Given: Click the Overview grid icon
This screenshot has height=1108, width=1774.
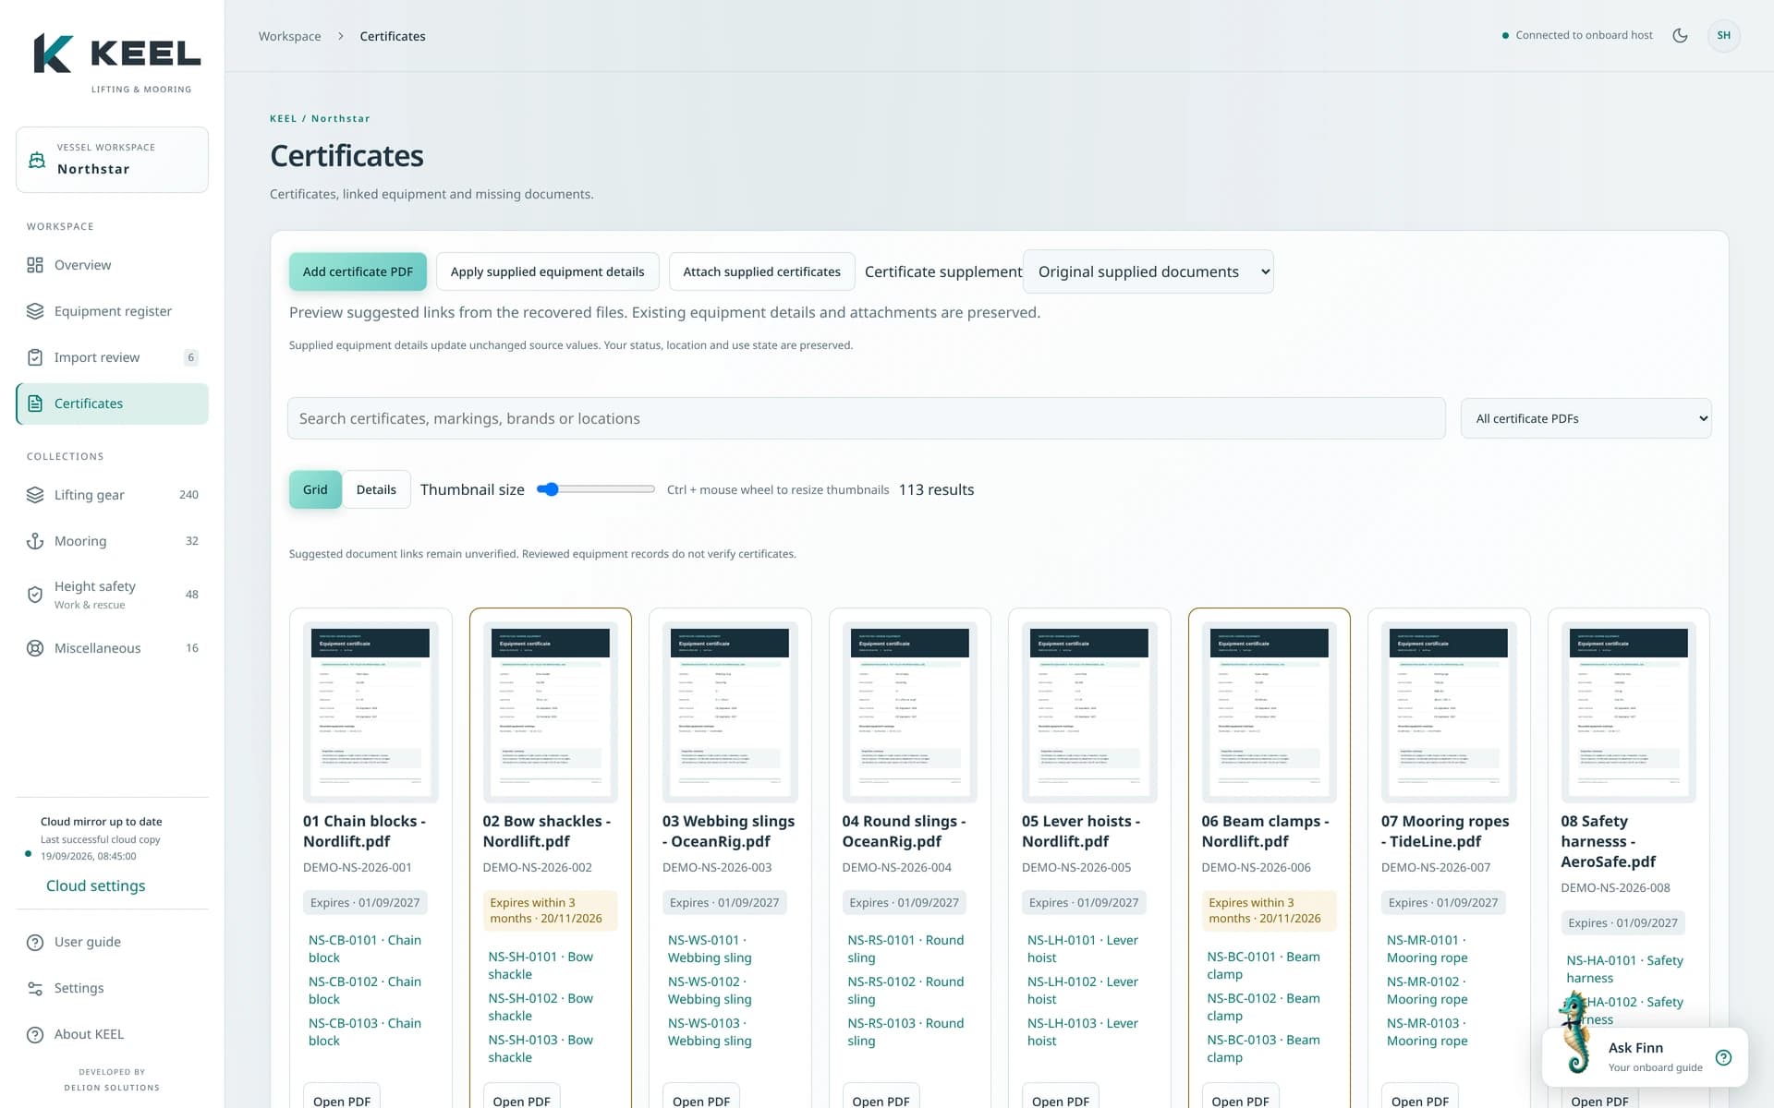Looking at the screenshot, I should [35, 265].
